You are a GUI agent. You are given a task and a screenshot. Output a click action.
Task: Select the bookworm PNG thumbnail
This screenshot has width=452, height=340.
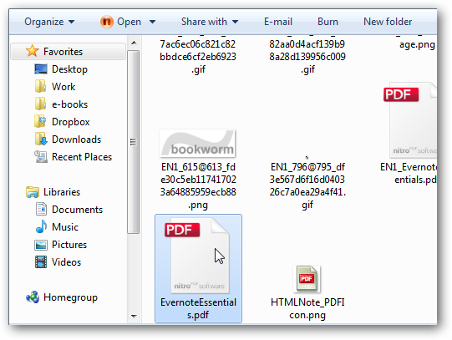click(x=197, y=143)
